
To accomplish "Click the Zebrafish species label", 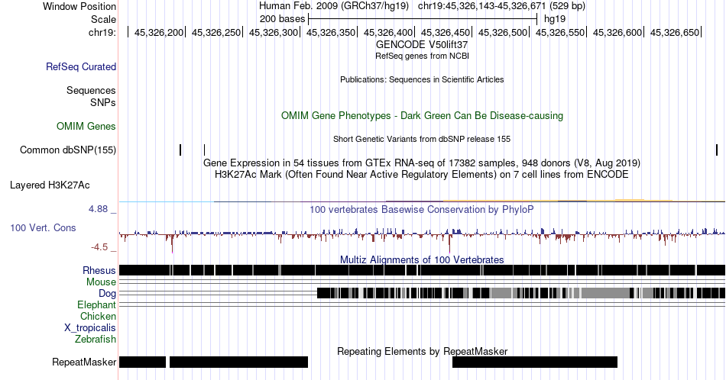I will pyautogui.click(x=96, y=340).
